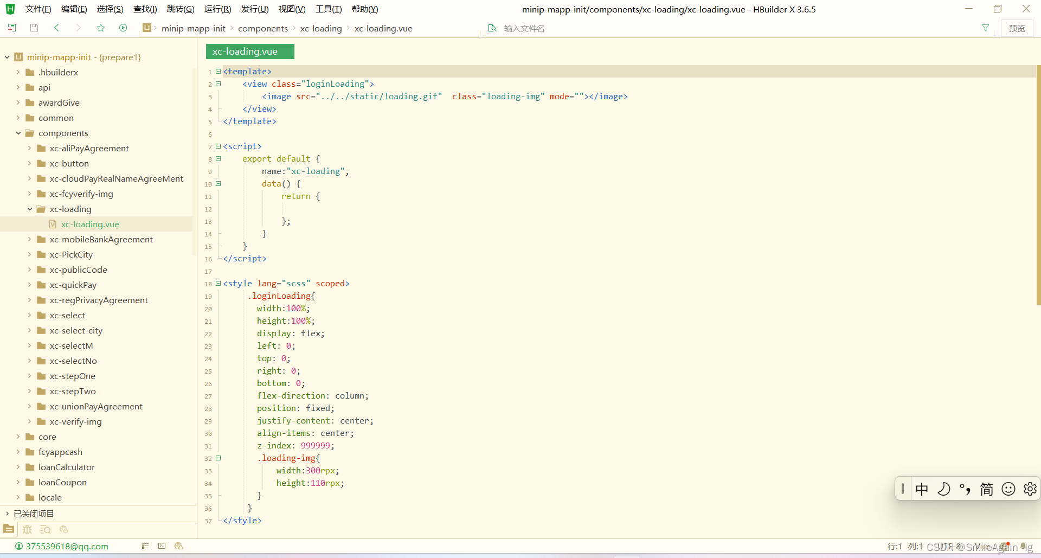Image resolution: width=1041 pixels, height=558 pixels.
Task: Fold the export default block at line 8
Action: [218, 158]
